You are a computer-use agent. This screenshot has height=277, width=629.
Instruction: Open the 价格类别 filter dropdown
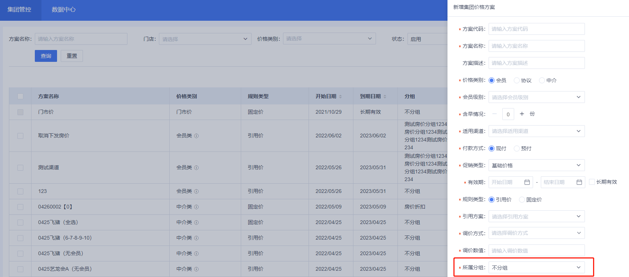(x=329, y=39)
